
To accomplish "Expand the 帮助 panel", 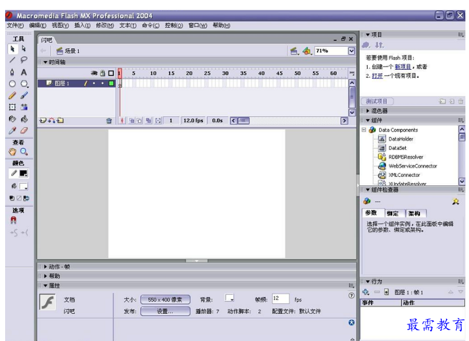I will point(46,276).
